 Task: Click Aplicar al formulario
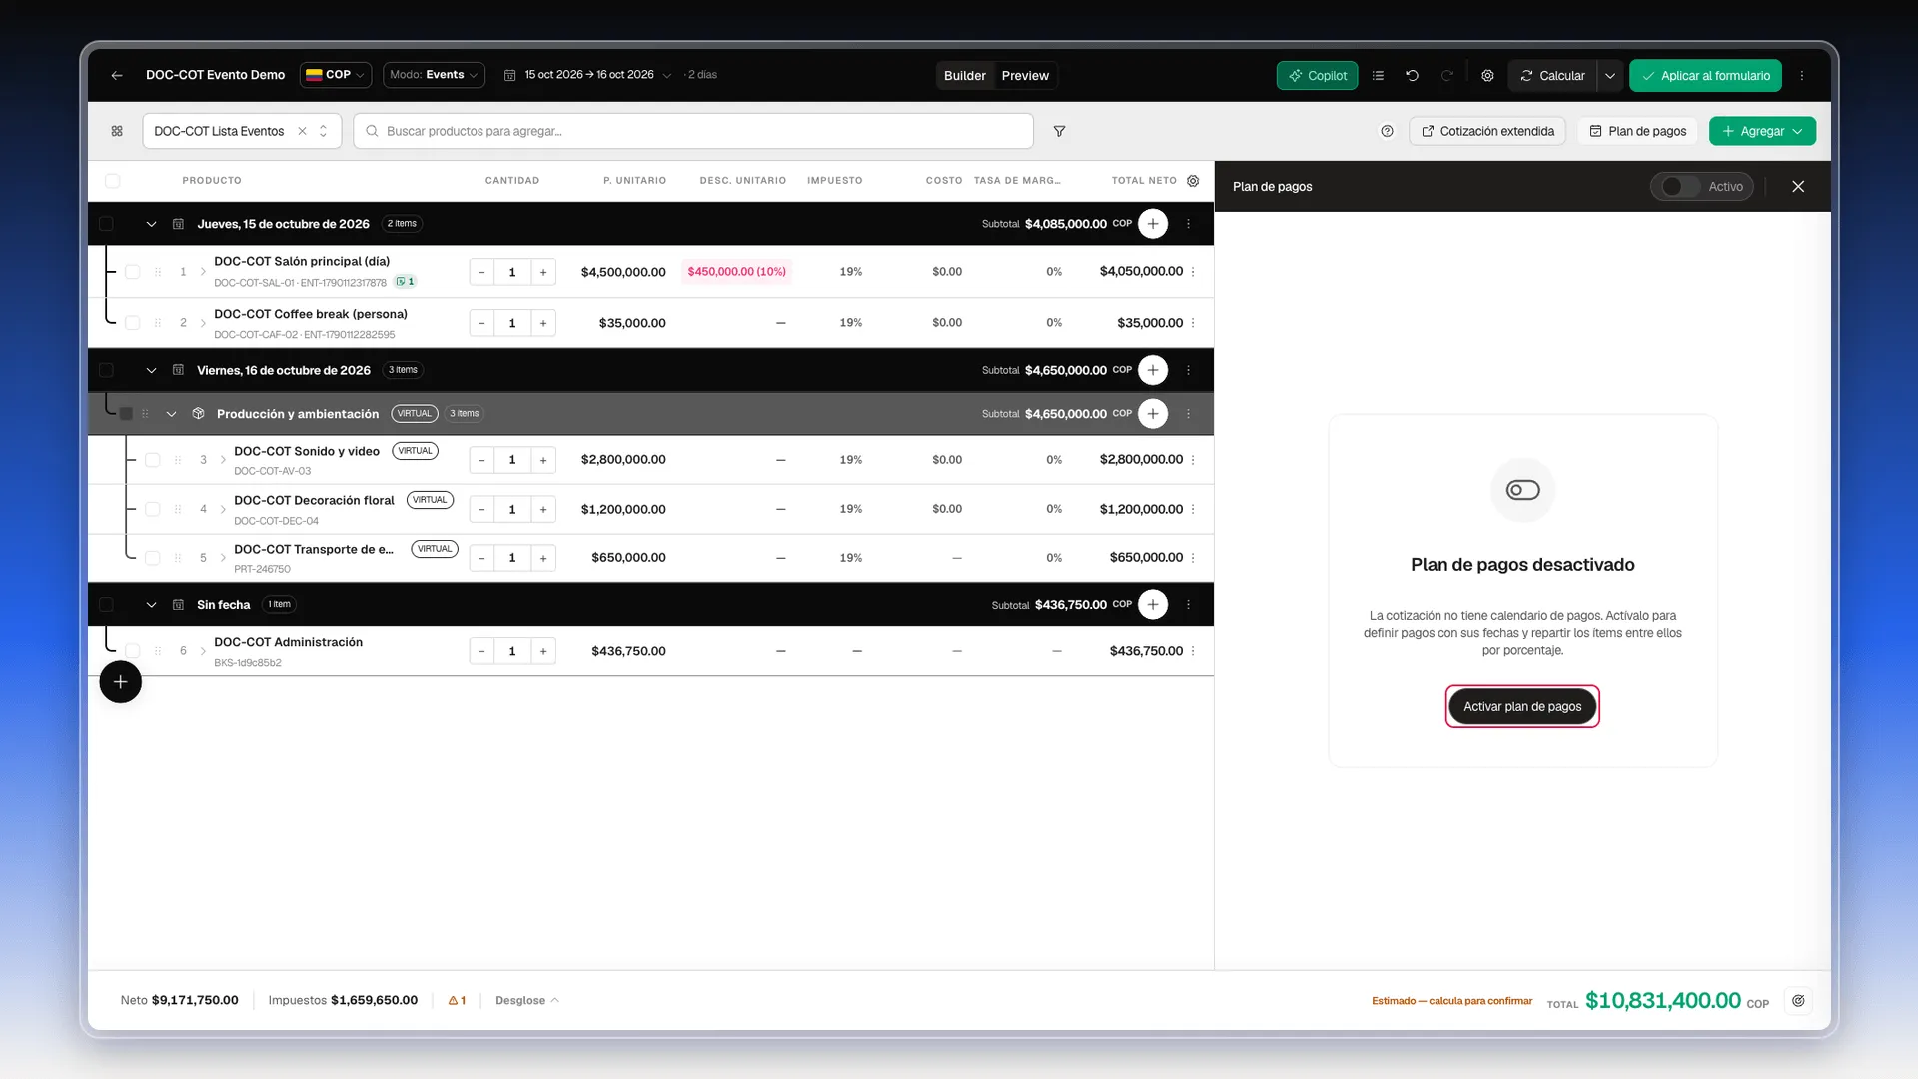click(1705, 76)
